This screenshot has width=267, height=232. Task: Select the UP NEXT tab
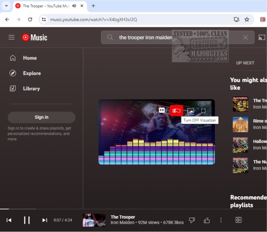tap(245, 63)
